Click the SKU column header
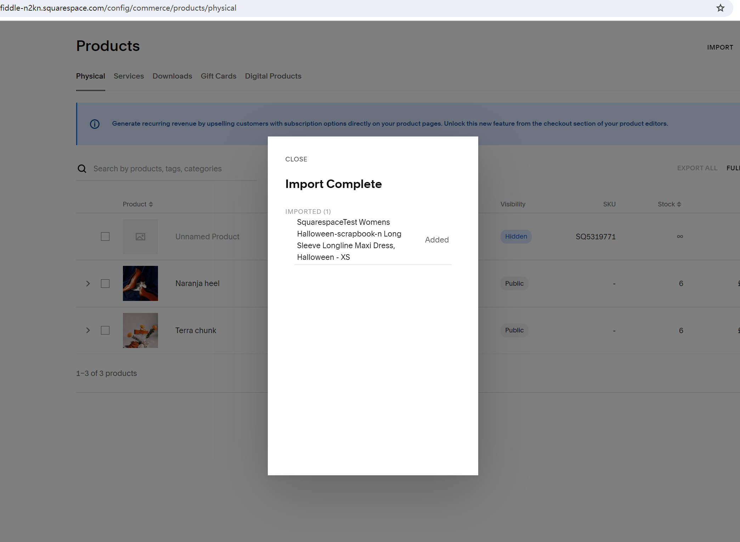The width and height of the screenshot is (740, 542). 609,204
